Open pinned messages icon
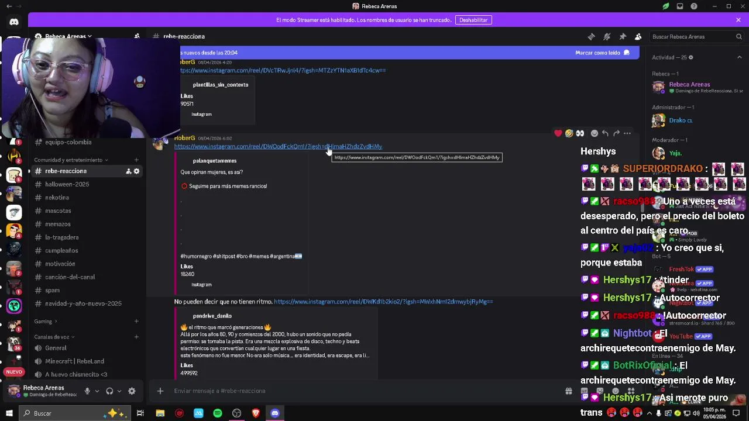The image size is (749, 421). pos(623,36)
